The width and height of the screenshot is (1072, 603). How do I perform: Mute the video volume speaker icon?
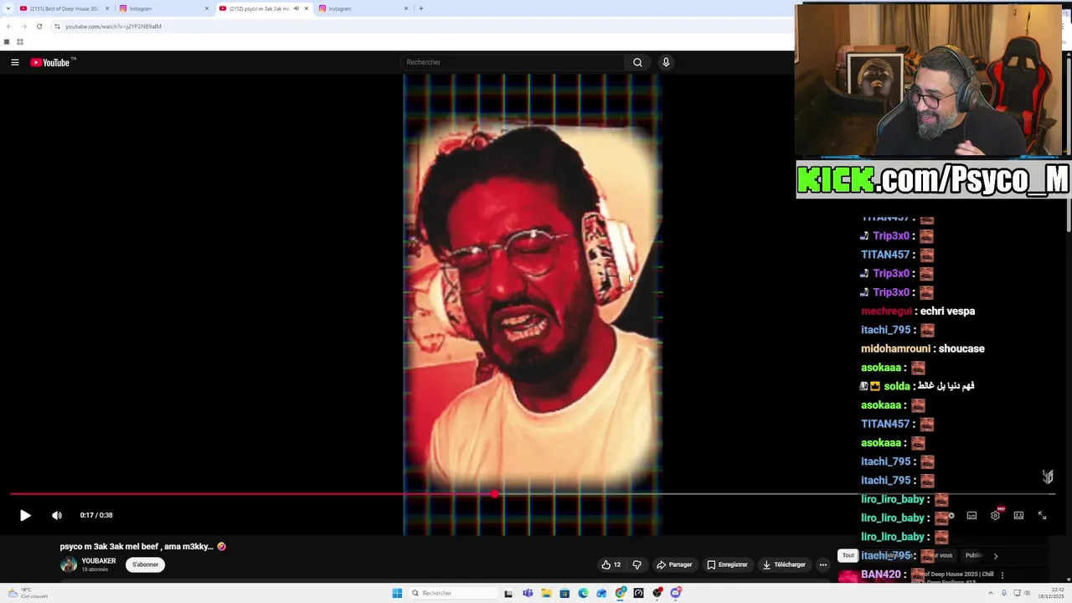57,515
